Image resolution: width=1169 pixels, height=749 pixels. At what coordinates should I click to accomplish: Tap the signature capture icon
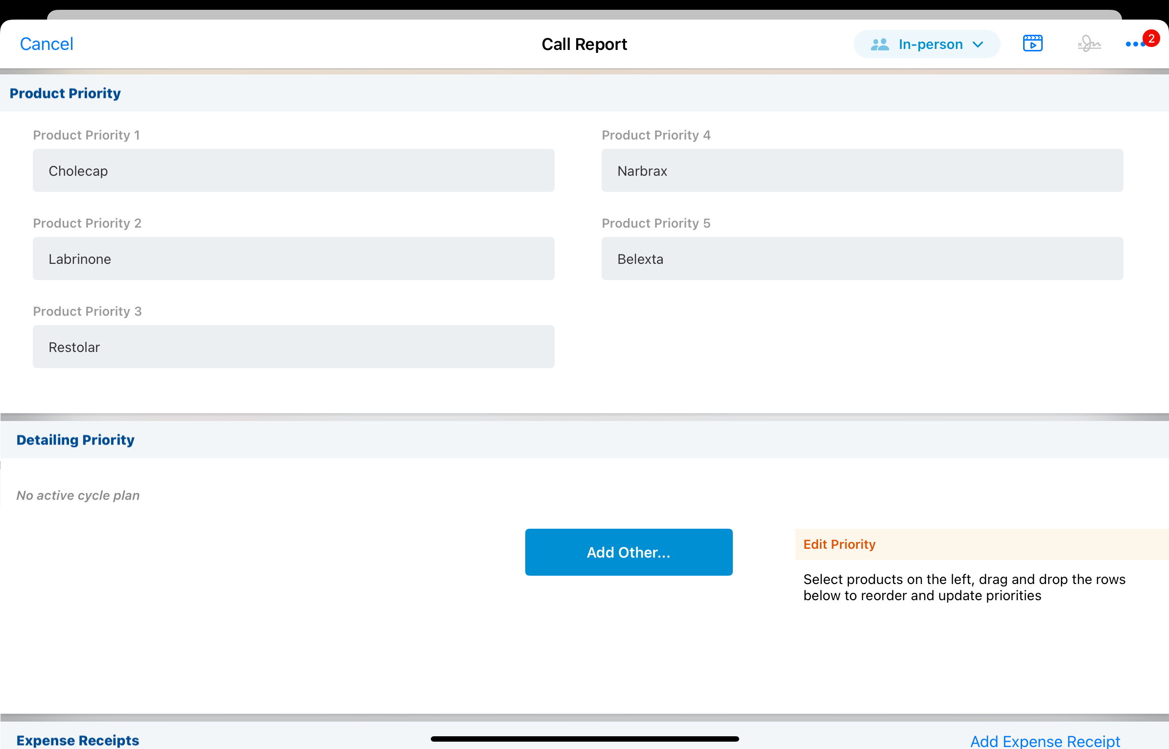tap(1089, 44)
